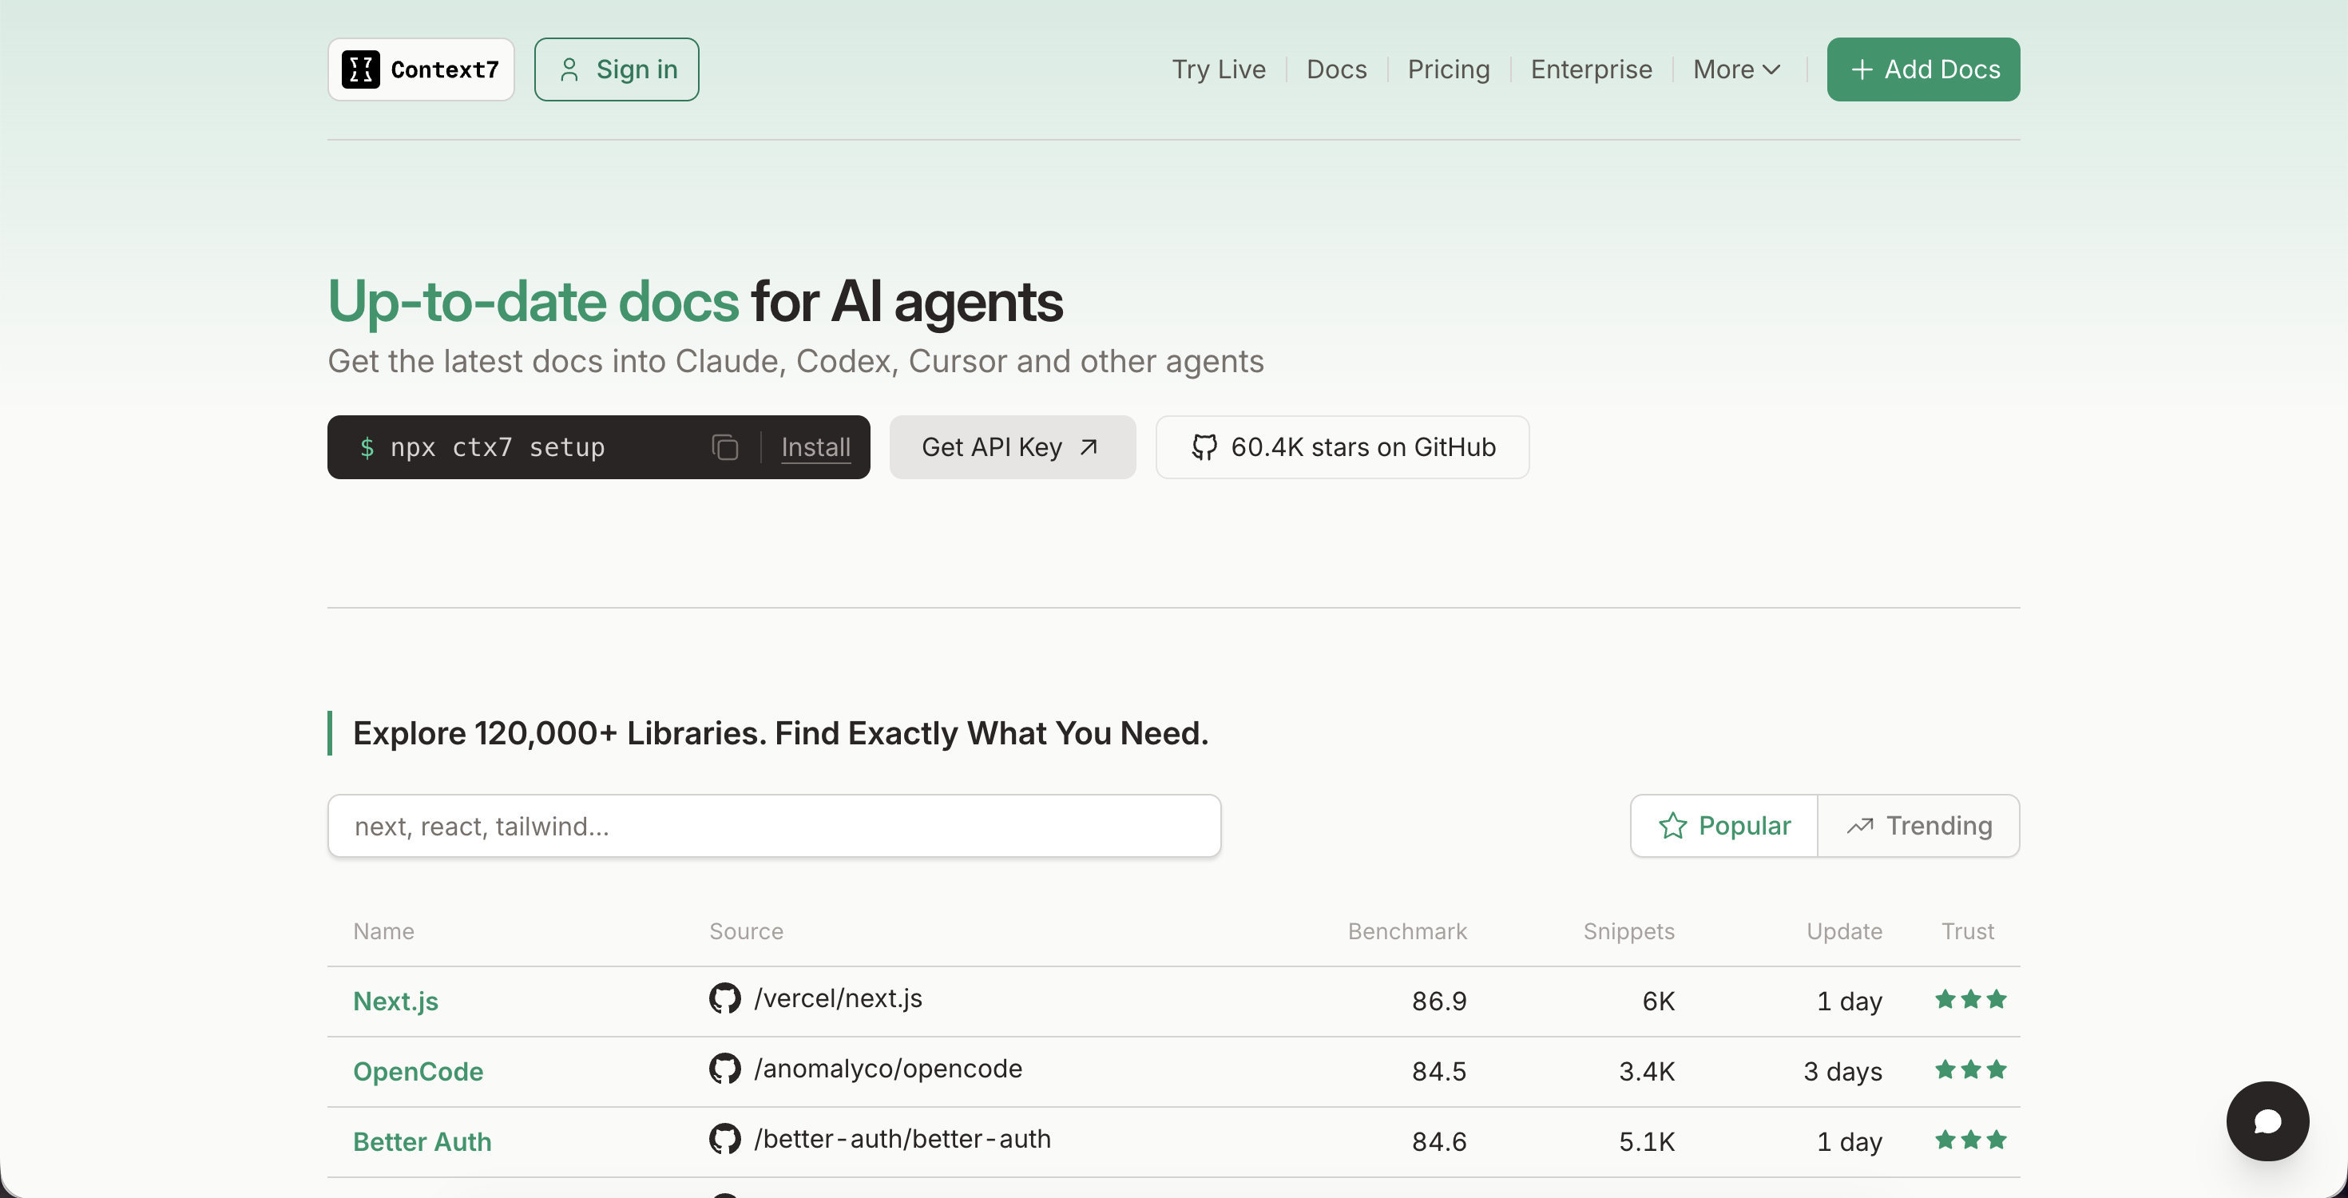This screenshot has width=2348, height=1198.
Task: Click the Context7 home button
Action: pos(421,69)
